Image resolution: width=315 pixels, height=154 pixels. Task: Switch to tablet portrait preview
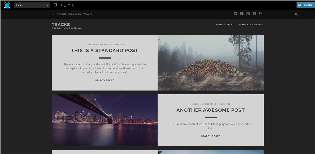coord(65,5)
